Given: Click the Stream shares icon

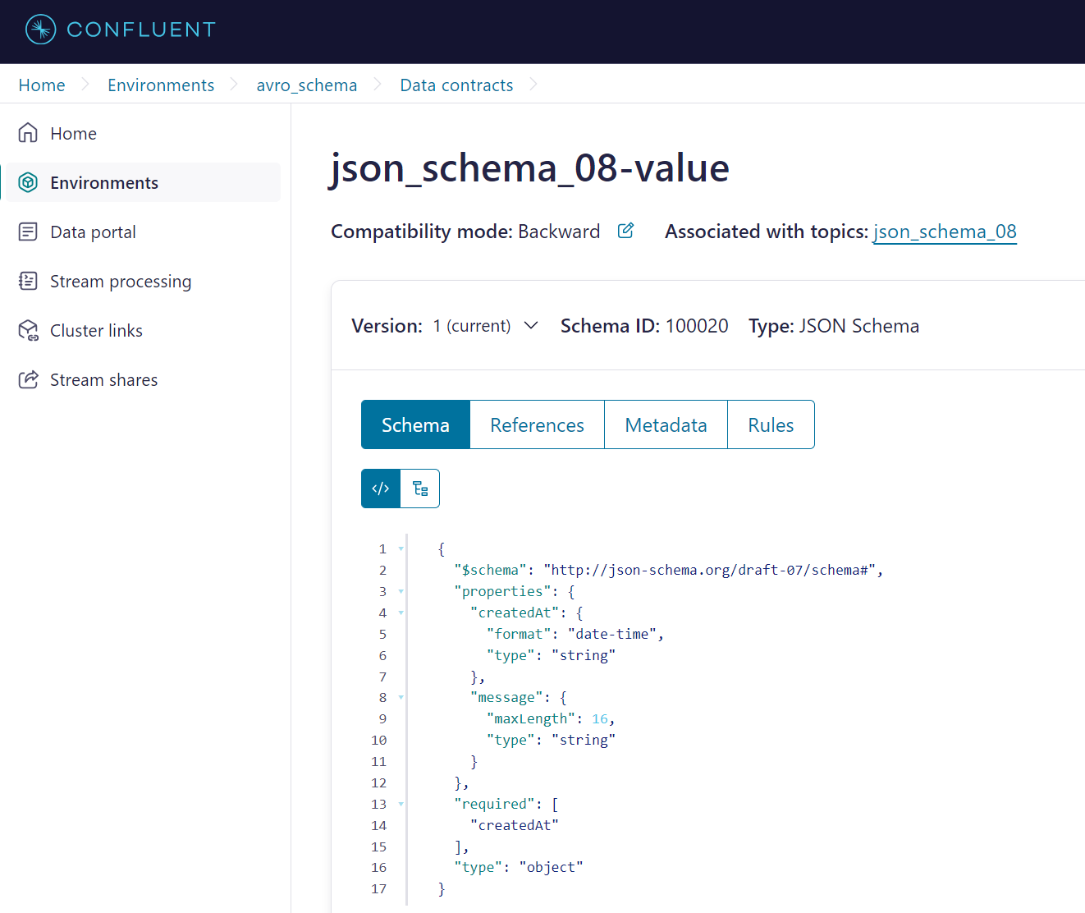Looking at the screenshot, I should 28,379.
